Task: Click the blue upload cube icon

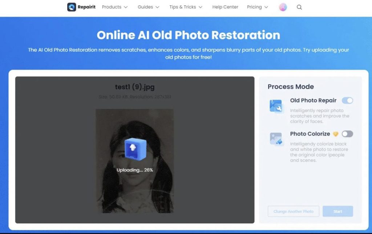Action: tap(135, 149)
